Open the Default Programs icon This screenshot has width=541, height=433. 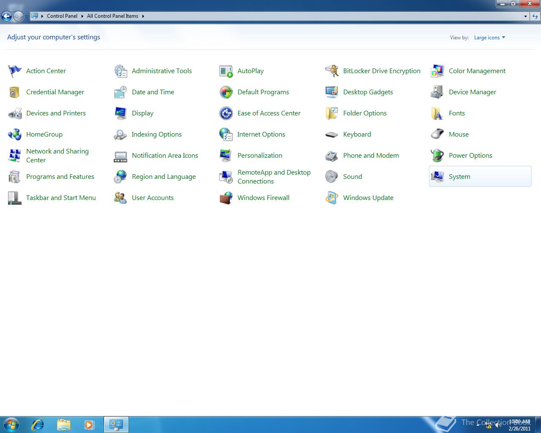[x=226, y=92]
